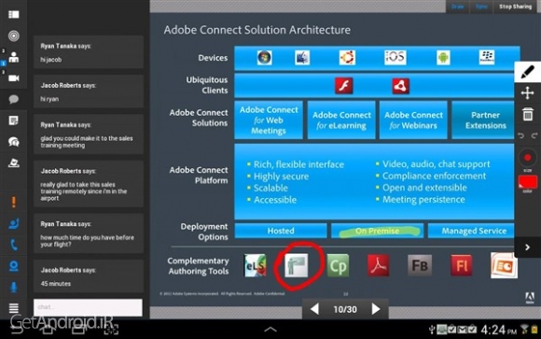
Task: Tap the Flash Builder Fb icon
Action: click(420, 265)
